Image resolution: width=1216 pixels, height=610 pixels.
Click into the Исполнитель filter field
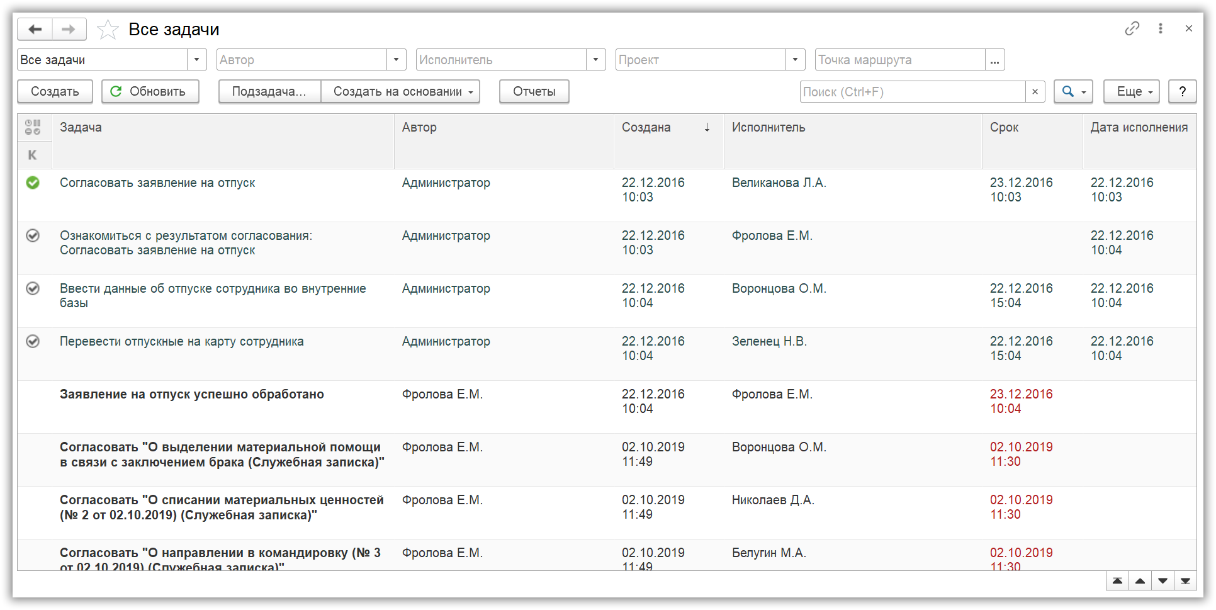pos(501,60)
